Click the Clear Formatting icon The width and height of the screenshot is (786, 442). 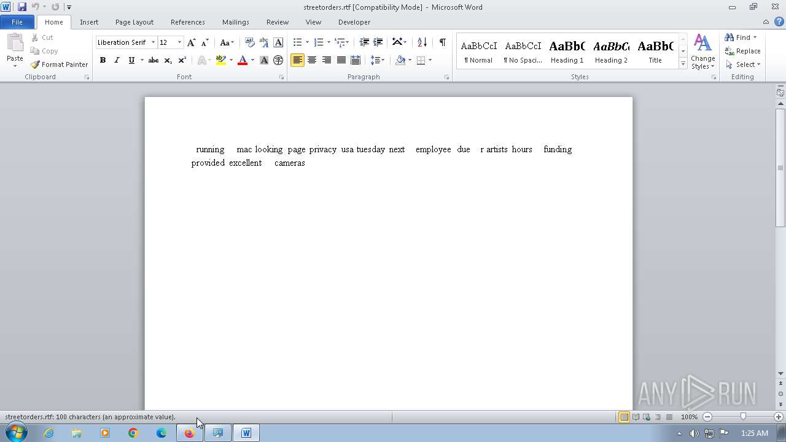pos(249,42)
